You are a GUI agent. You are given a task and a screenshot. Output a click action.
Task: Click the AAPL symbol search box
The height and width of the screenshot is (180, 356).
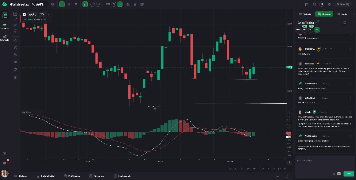point(39,4)
